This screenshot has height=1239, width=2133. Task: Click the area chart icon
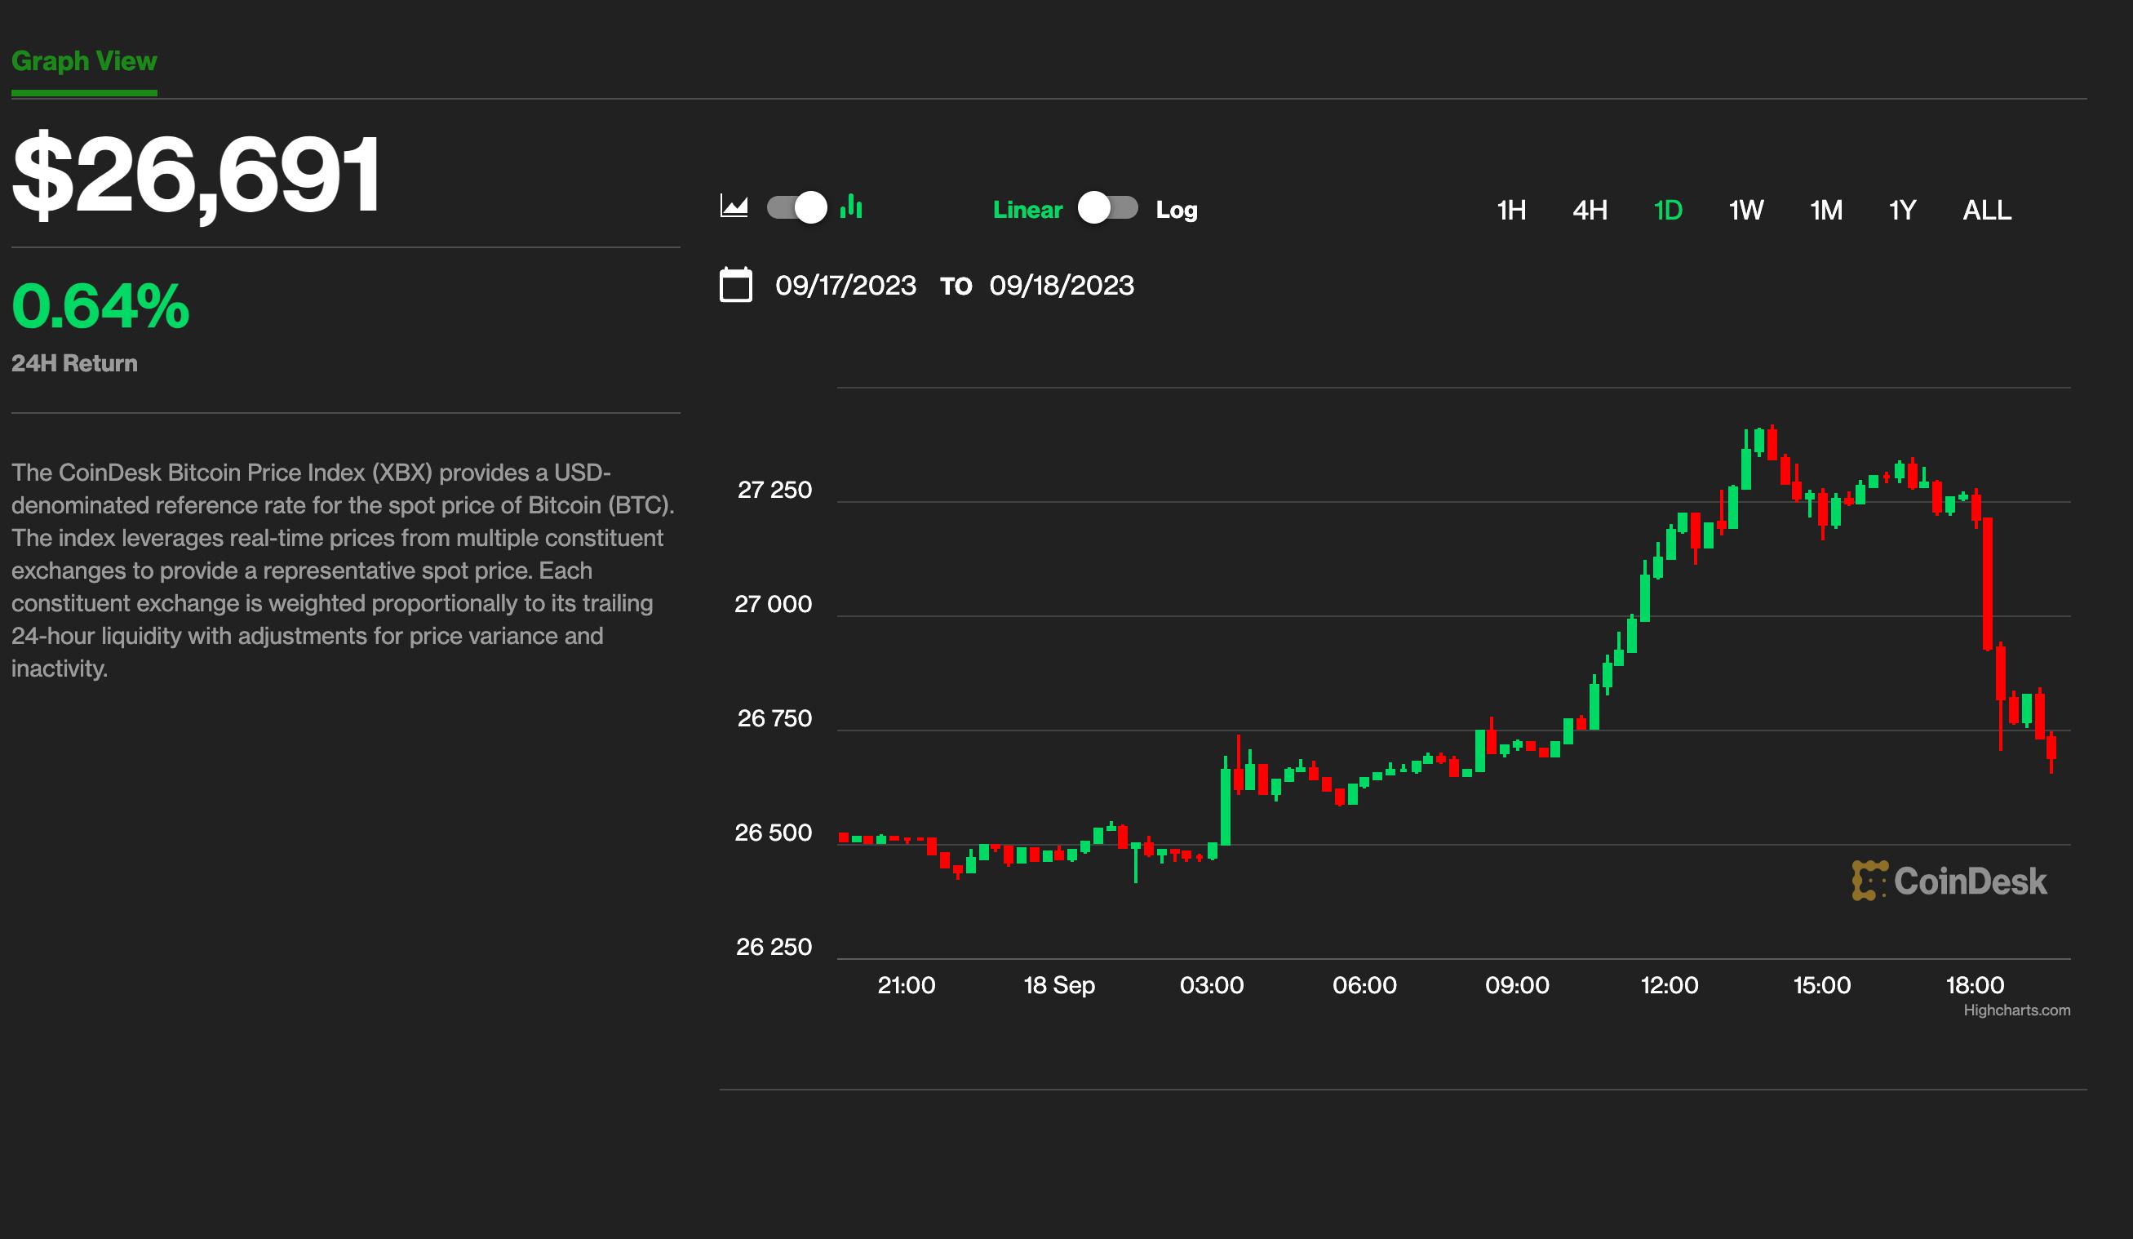(x=734, y=206)
